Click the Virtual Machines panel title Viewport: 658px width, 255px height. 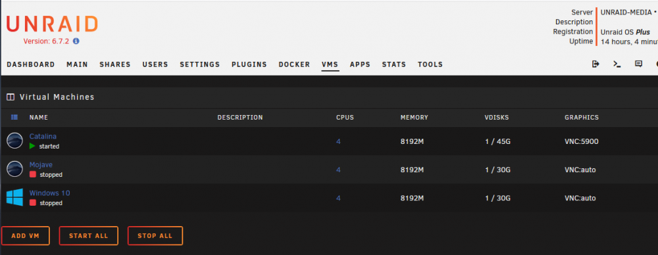coord(57,97)
